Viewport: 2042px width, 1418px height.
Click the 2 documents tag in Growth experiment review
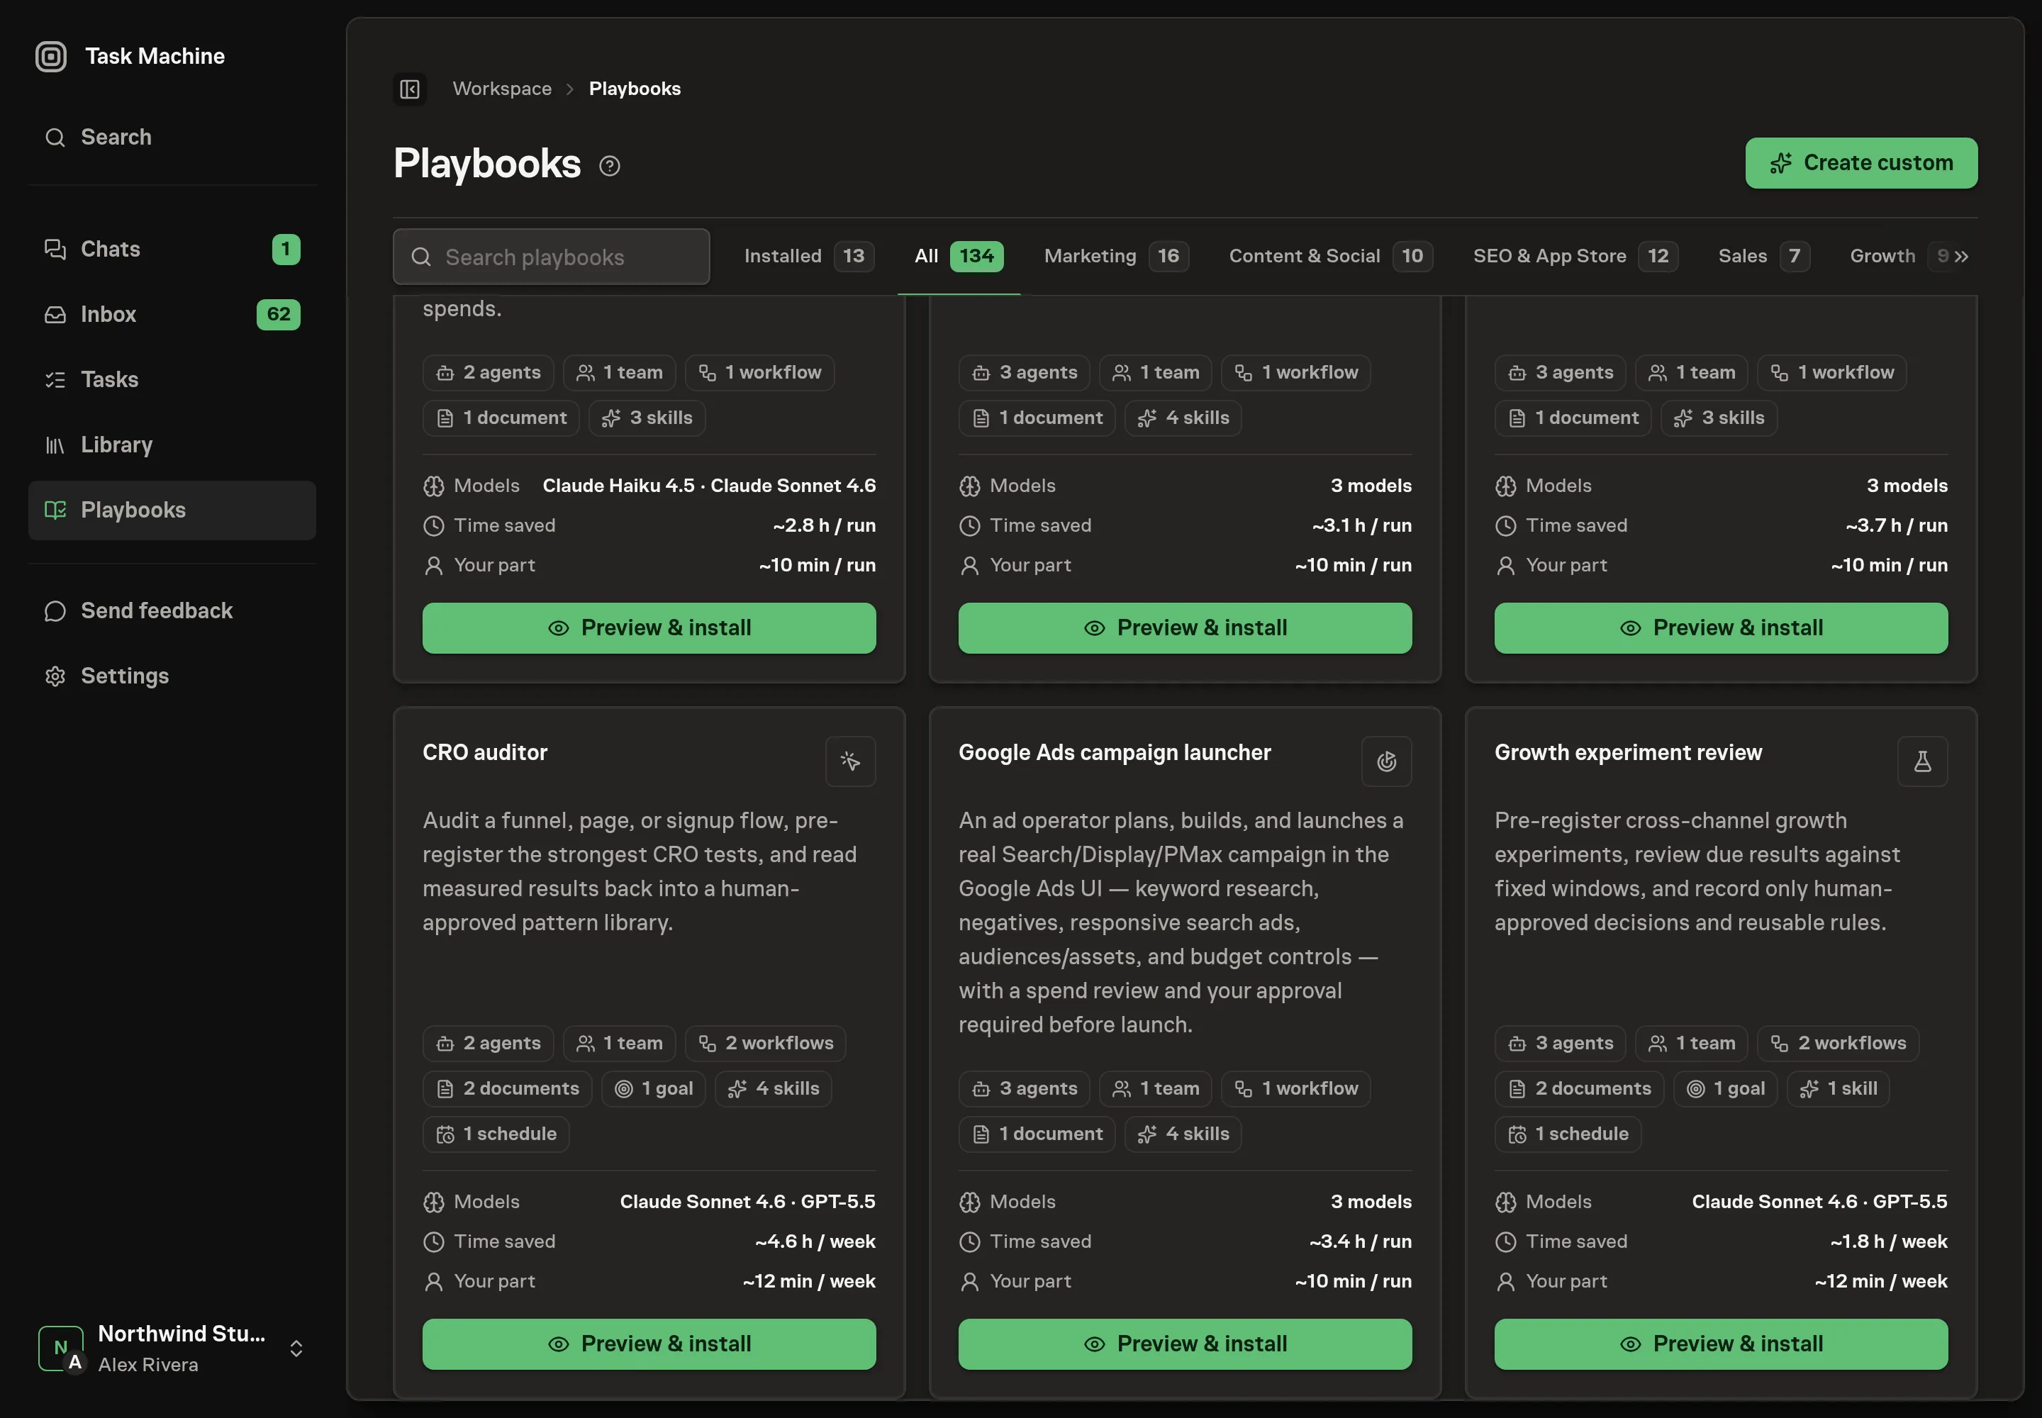tap(1579, 1089)
